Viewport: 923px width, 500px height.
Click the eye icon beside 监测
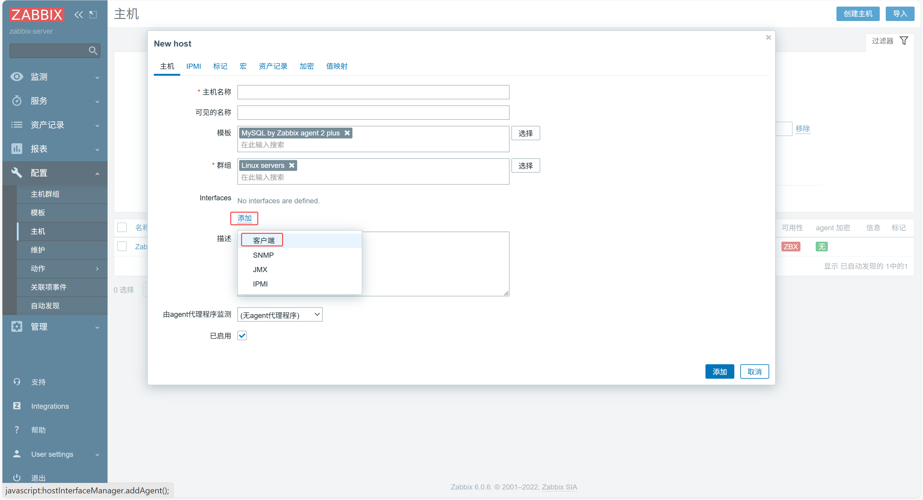(x=17, y=77)
